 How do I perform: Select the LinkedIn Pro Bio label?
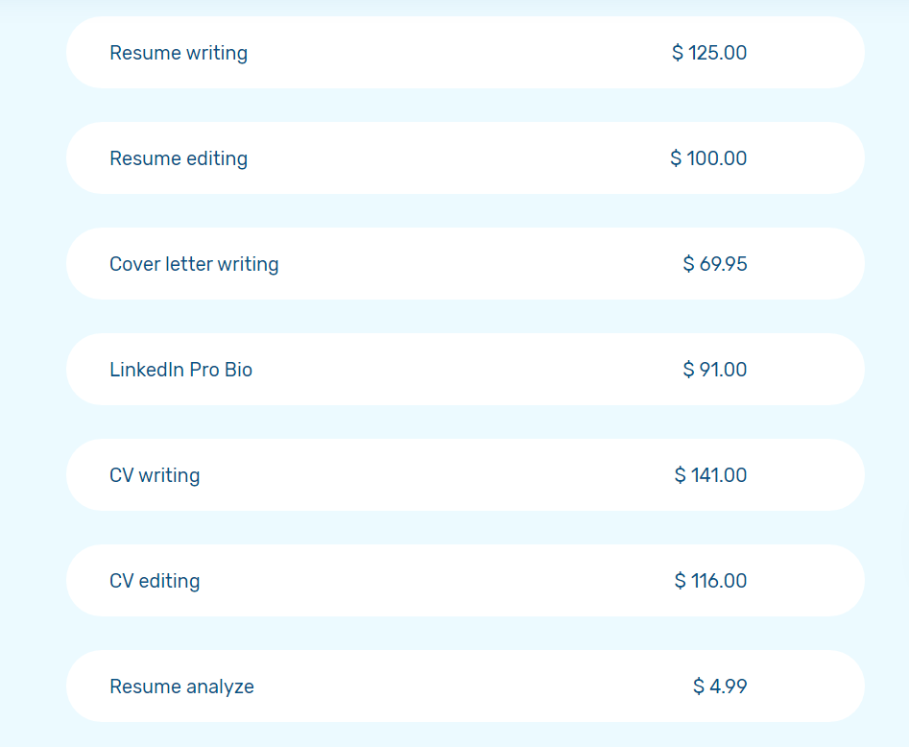(180, 370)
